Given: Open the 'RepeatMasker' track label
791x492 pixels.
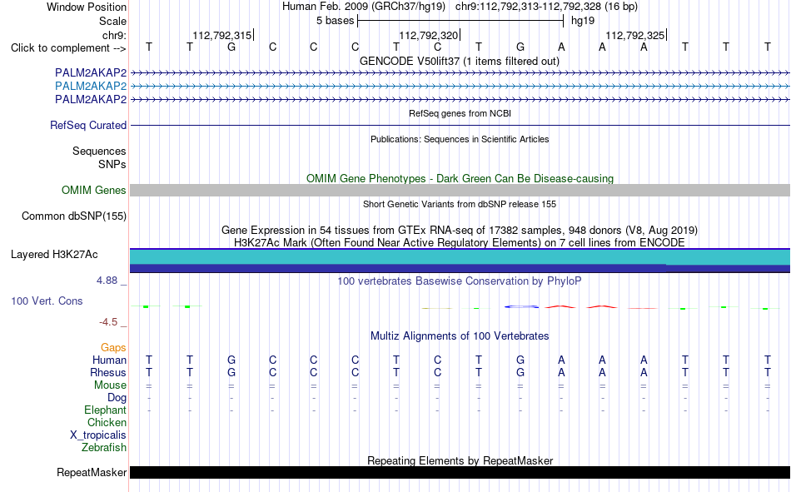Looking at the screenshot, I should click(x=92, y=472).
